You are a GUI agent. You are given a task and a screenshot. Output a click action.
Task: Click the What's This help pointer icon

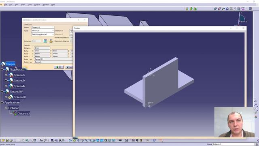35,140
